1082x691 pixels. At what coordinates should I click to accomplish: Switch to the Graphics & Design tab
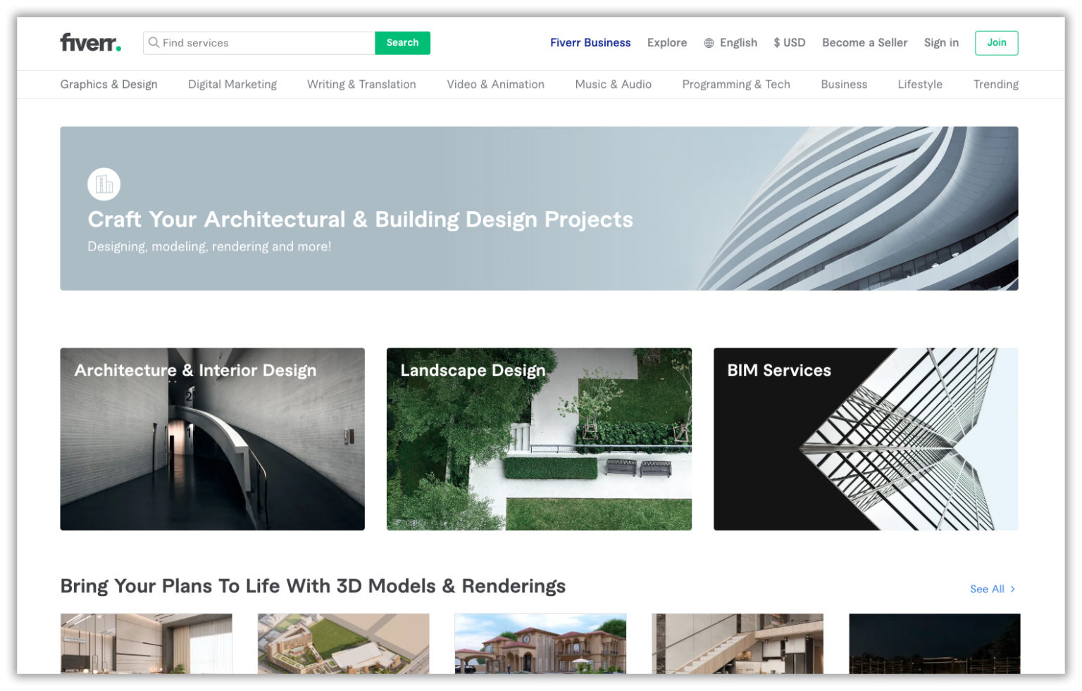pyautogui.click(x=108, y=84)
